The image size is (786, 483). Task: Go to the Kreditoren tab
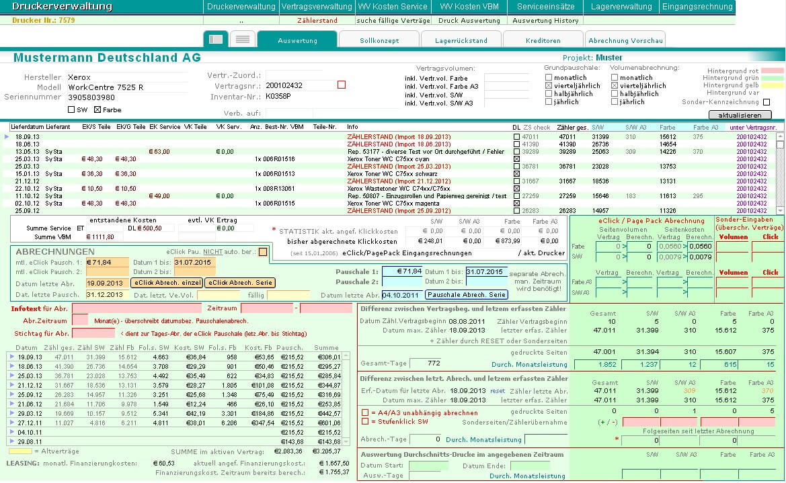pos(543,40)
